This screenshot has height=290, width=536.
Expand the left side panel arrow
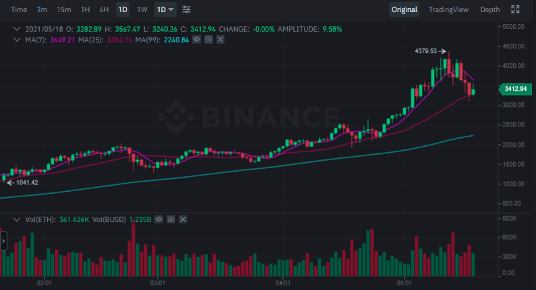(3, 240)
